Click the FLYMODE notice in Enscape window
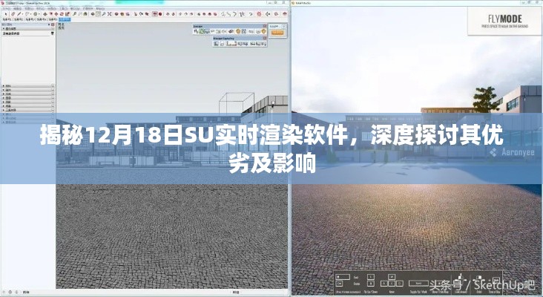The width and height of the screenshot is (543, 297). point(505,21)
